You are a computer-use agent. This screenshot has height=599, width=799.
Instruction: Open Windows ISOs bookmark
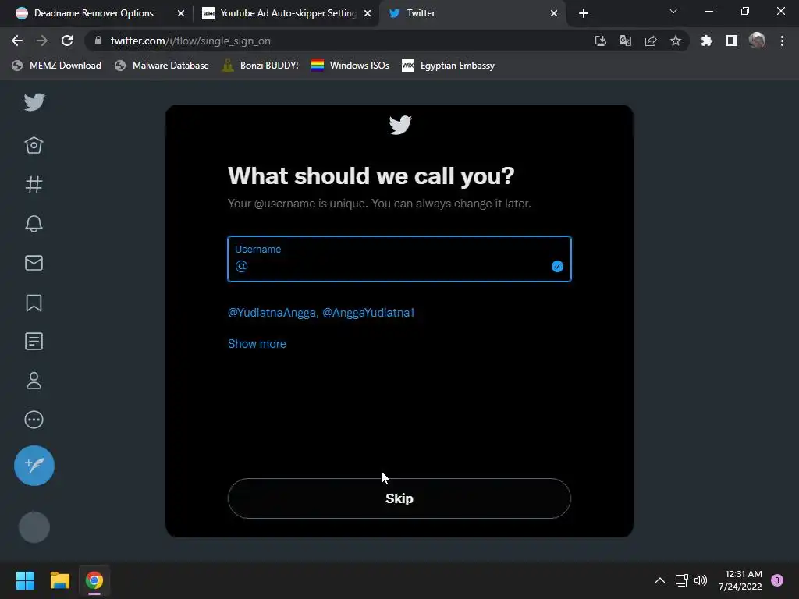pyautogui.click(x=350, y=66)
